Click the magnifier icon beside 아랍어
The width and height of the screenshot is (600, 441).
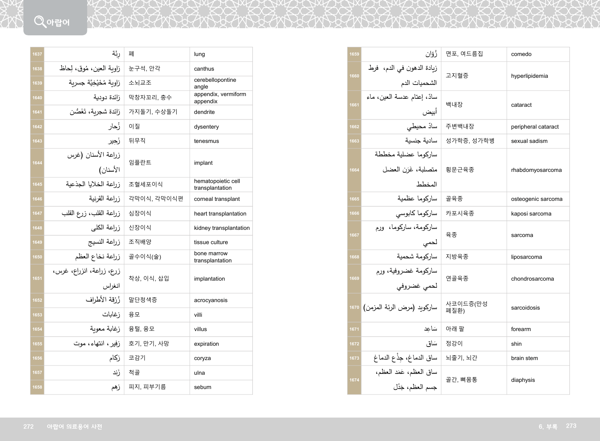tap(40, 21)
